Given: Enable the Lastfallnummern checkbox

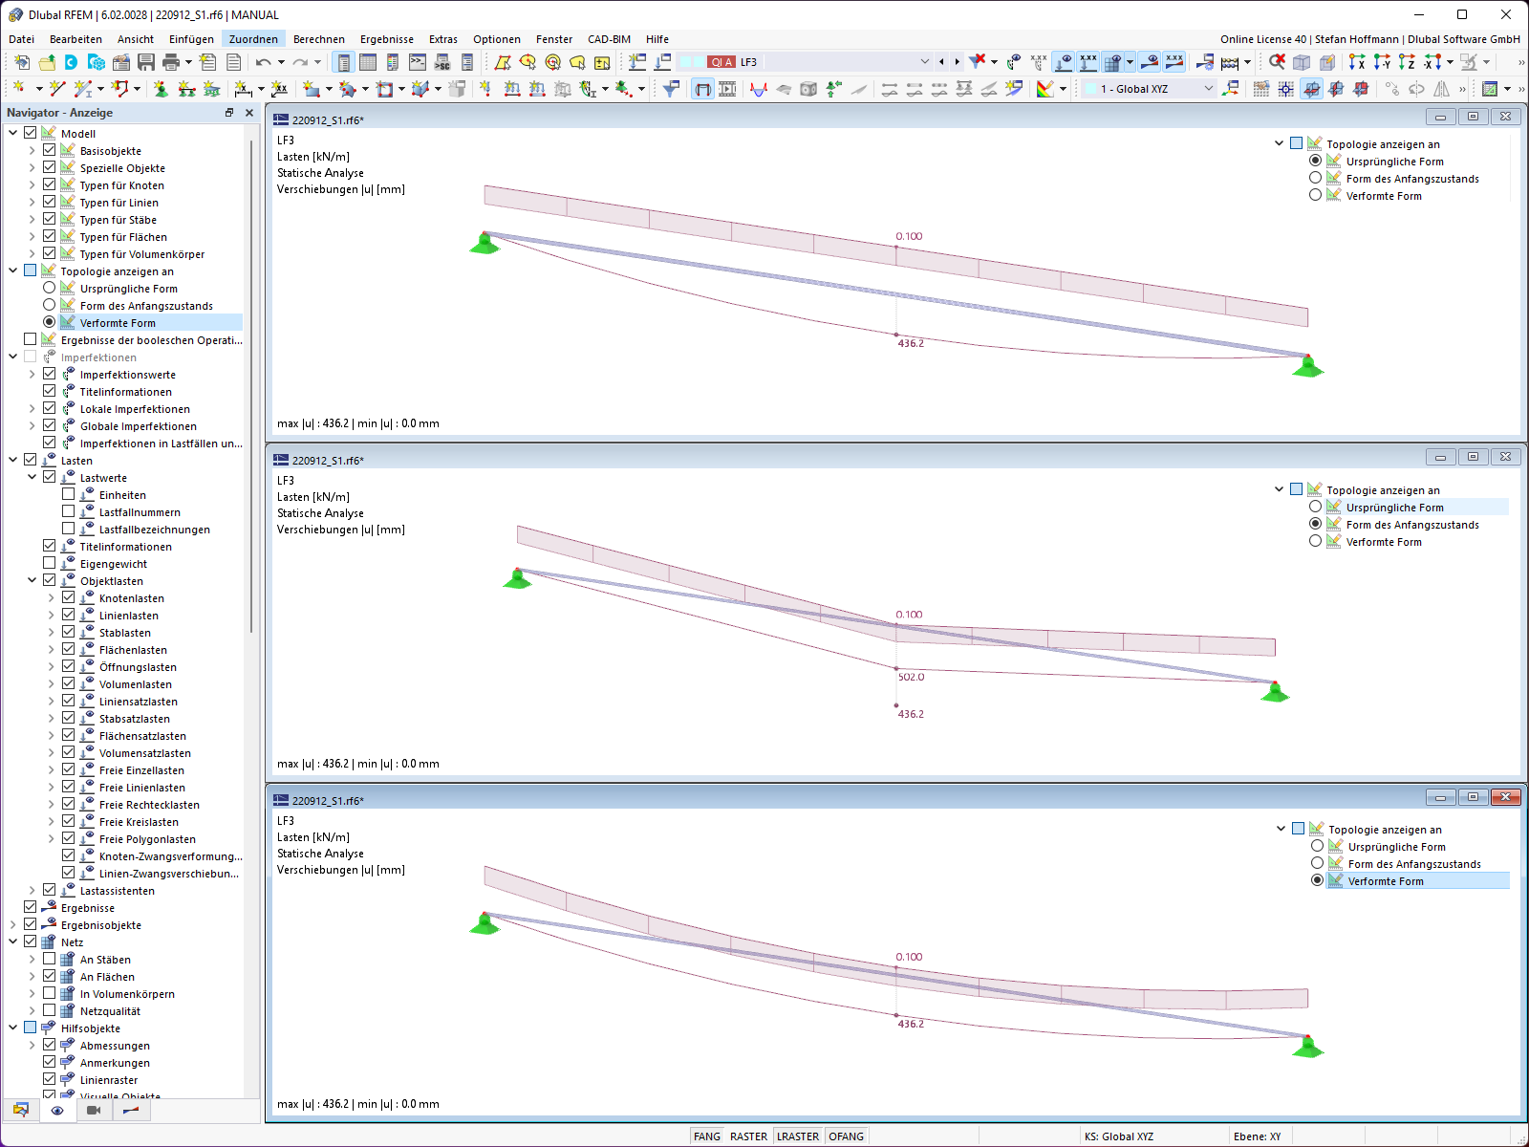Looking at the screenshot, I should pyautogui.click(x=68, y=511).
